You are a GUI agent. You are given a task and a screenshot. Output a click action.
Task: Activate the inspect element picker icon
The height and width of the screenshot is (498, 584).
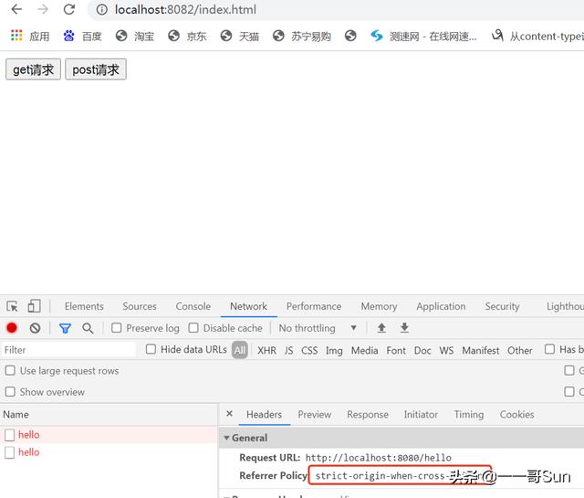12,306
